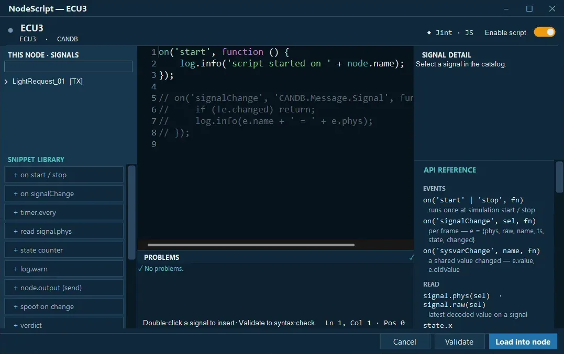Click commented line 5 on('signalChange'

coord(286,98)
